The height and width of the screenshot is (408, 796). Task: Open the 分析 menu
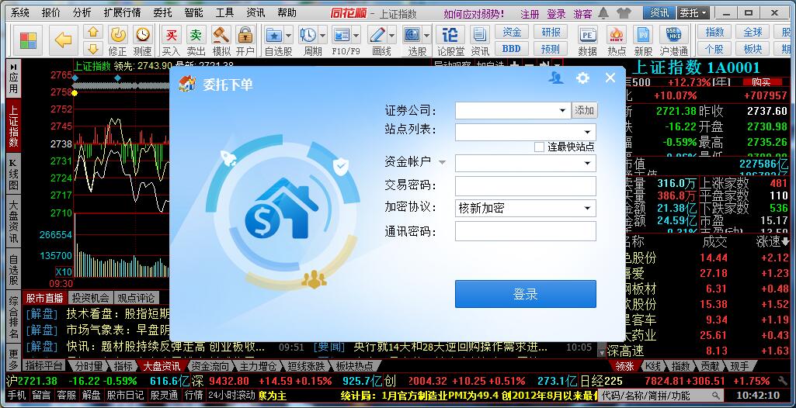pos(82,13)
